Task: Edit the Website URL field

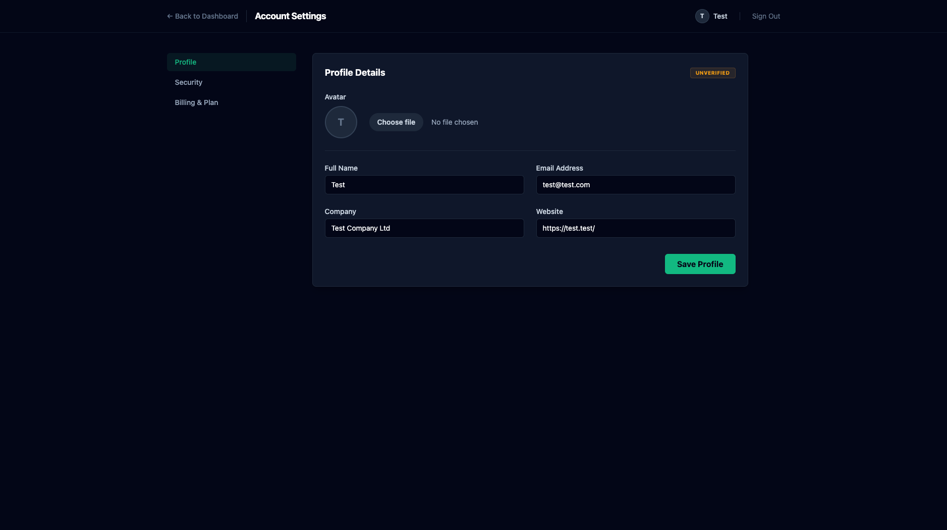Action: point(636,228)
